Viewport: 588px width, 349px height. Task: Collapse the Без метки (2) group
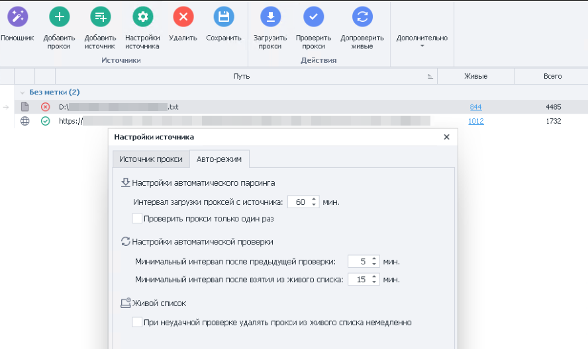23,93
